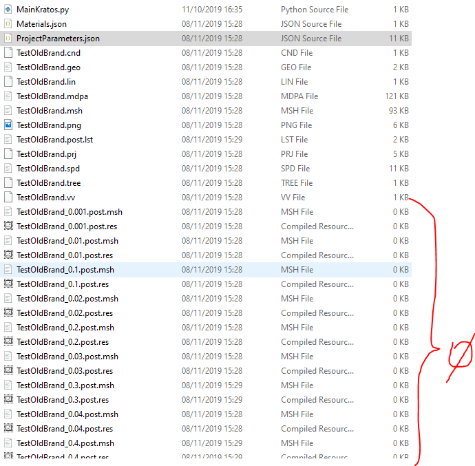The height and width of the screenshot is (466, 475).
Task: Select the TestOldBrand.tree file name
Action: coord(48,183)
